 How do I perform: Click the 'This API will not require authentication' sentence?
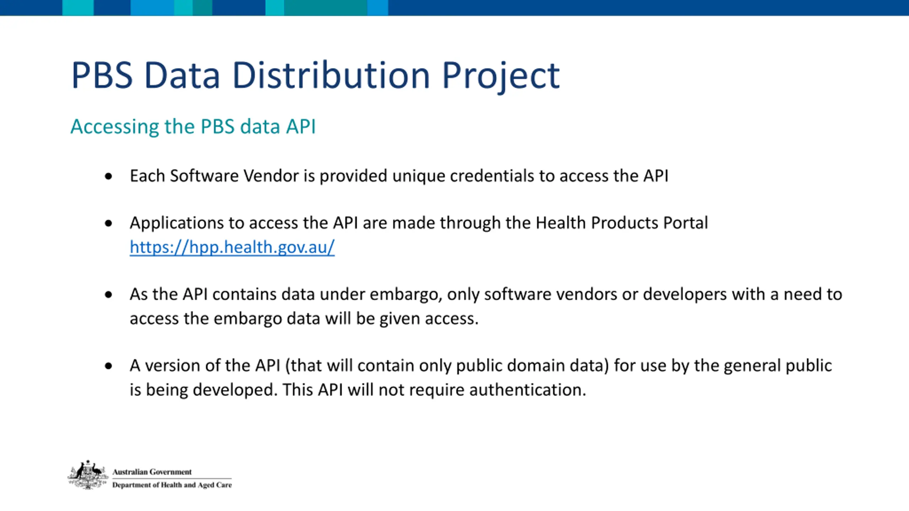point(434,390)
